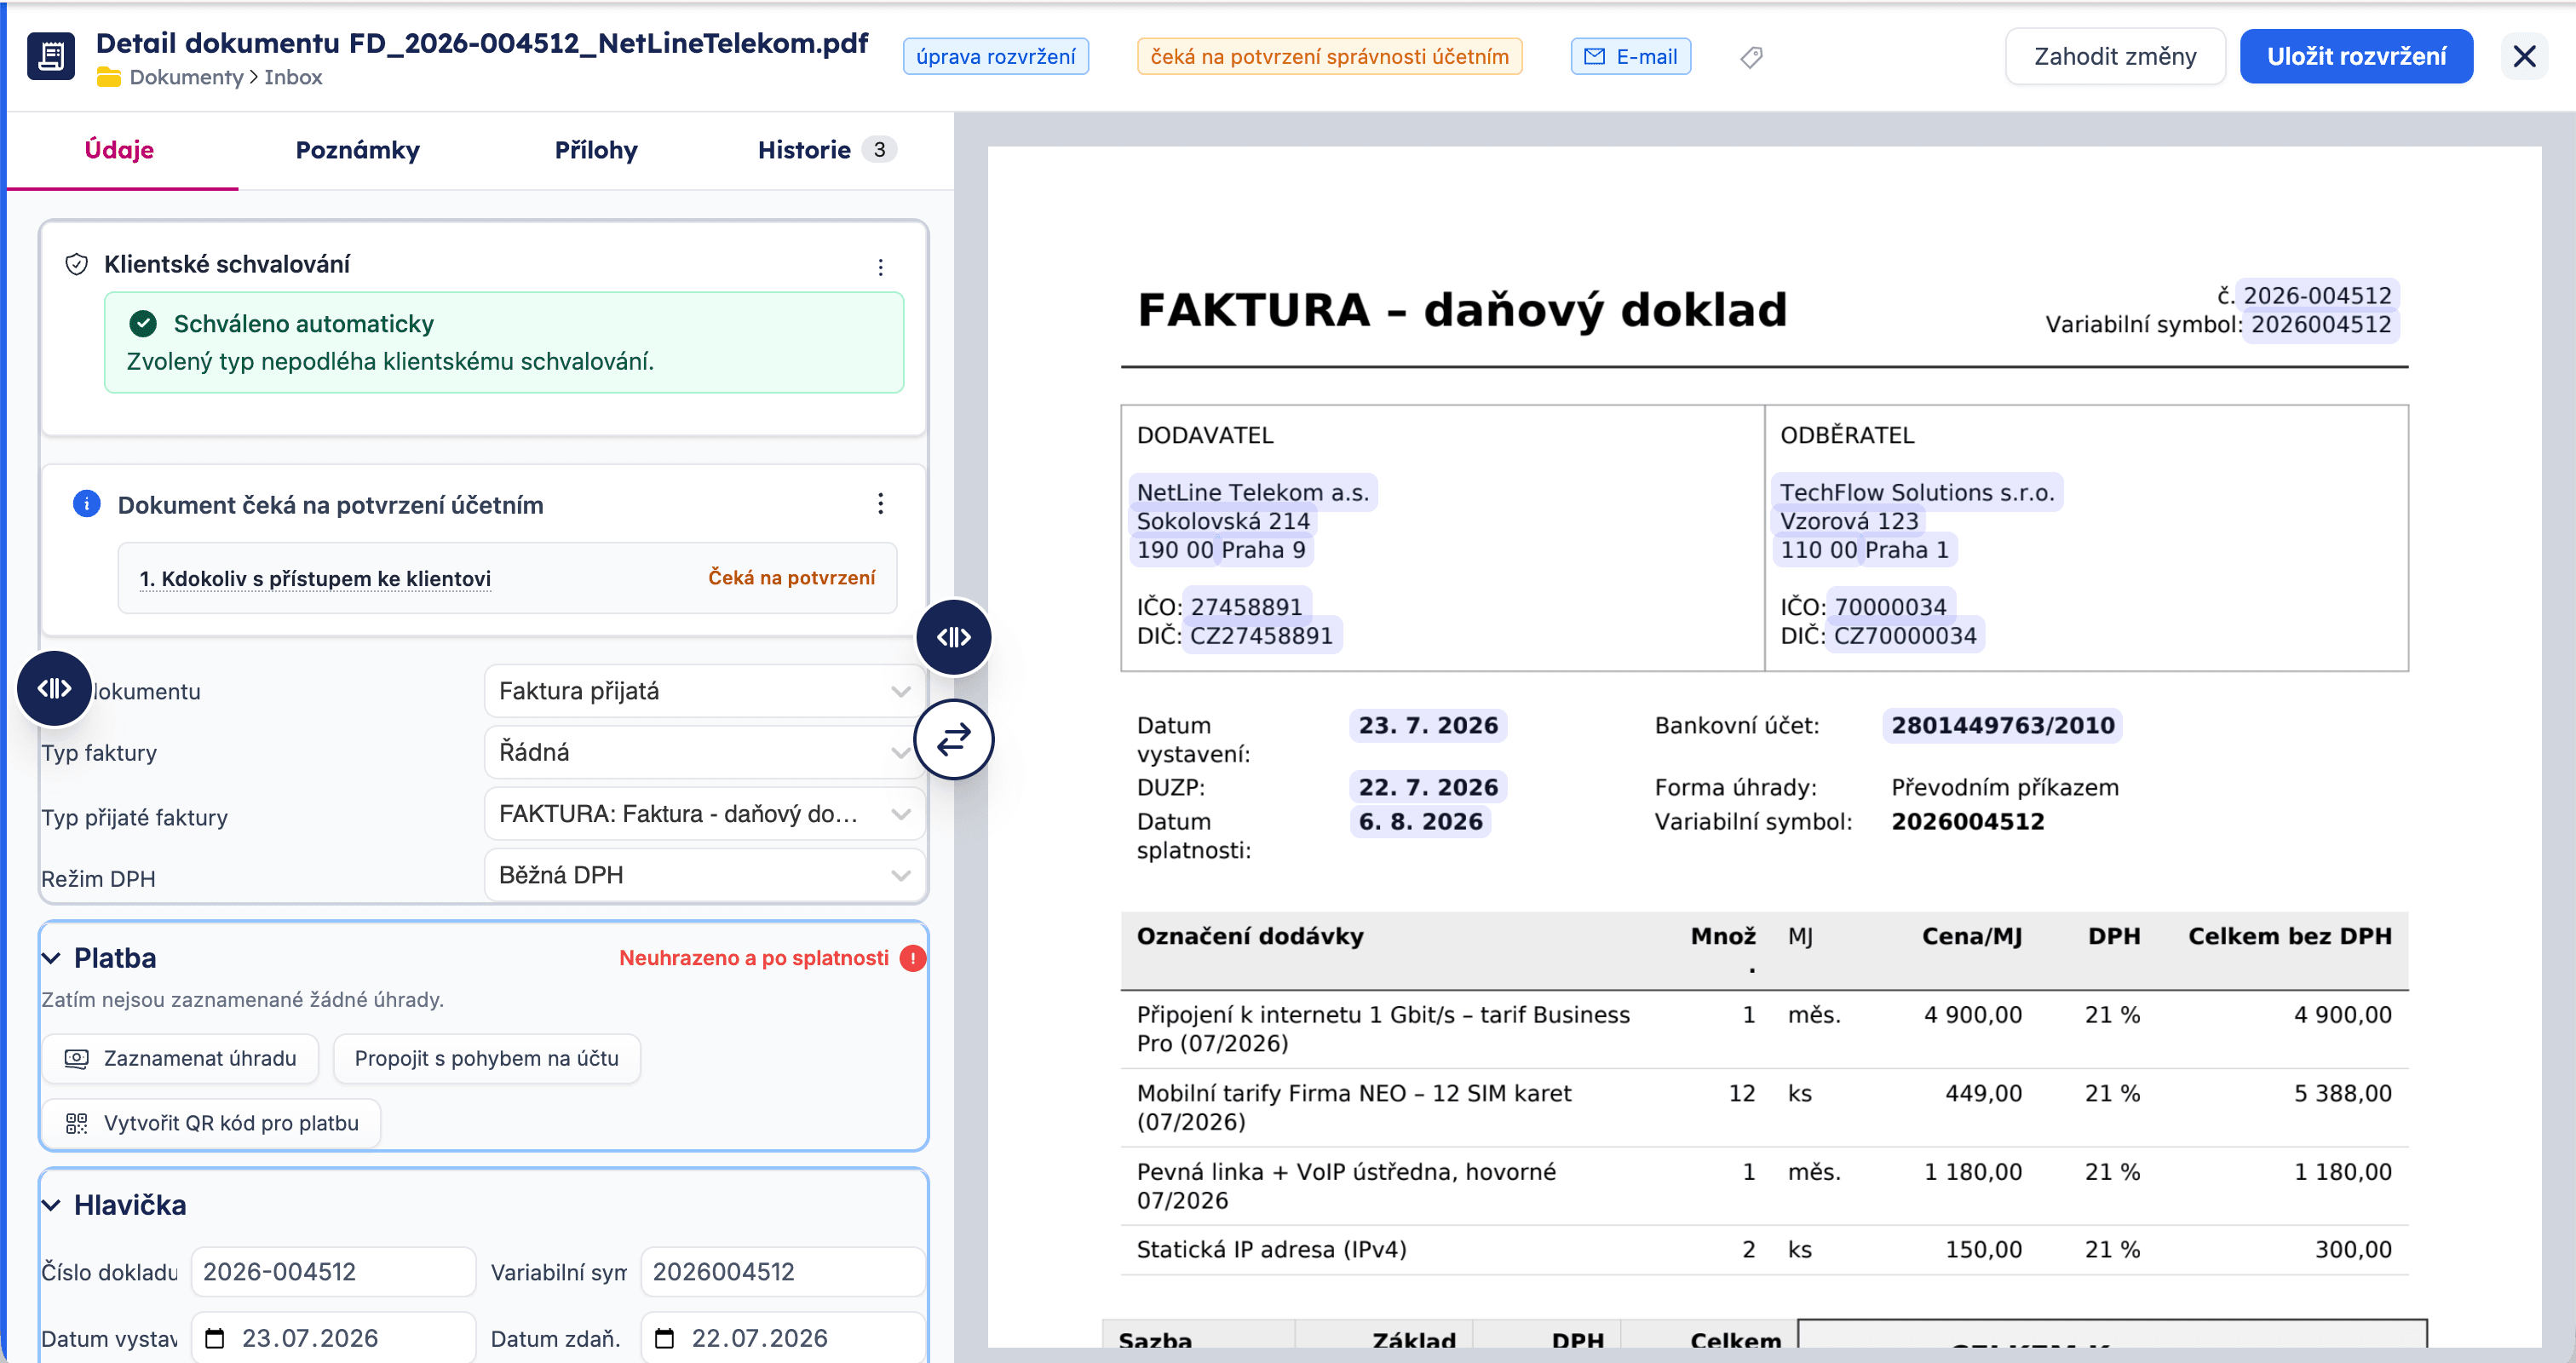Open calendar icon in Datum vystavení field
Screen dimensions: 2576x1363
click(215, 1338)
